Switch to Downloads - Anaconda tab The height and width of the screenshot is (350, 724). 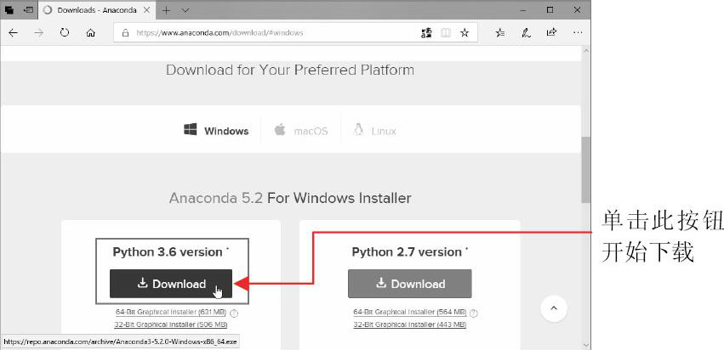coord(95,10)
